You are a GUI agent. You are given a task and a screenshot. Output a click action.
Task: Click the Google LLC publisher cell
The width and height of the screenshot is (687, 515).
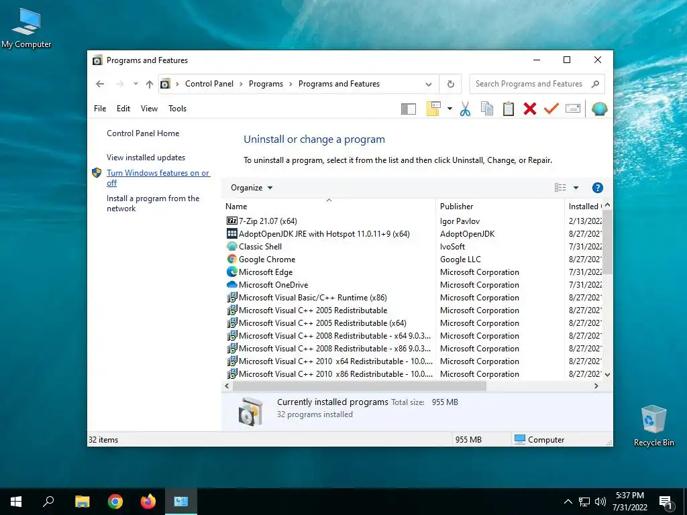coord(460,260)
